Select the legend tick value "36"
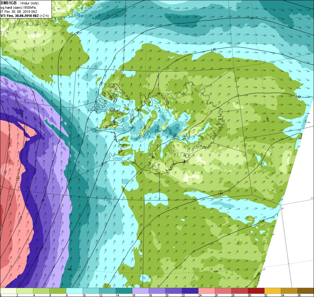This screenshot has width=314, height=297. [x=299, y=295]
